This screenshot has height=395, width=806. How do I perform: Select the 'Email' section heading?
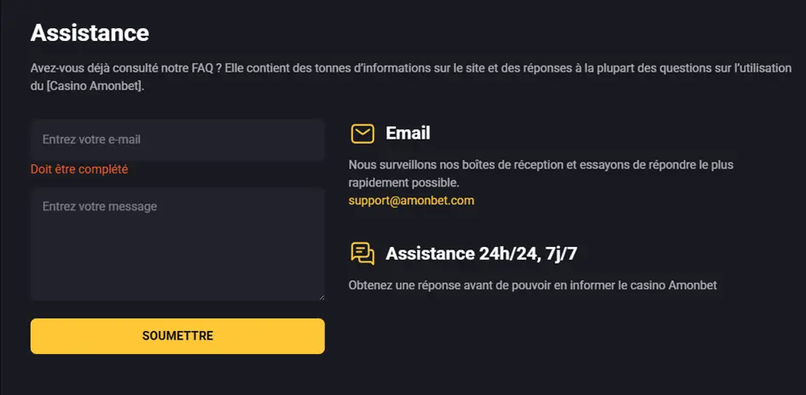coord(408,134)
